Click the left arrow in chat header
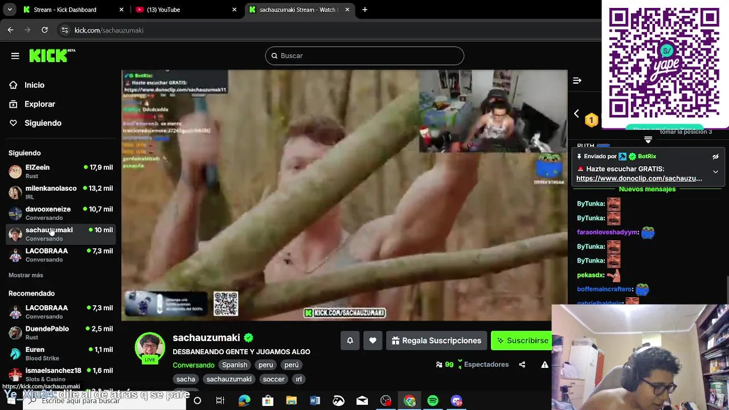729x410 pixels. tap(576, 114)
